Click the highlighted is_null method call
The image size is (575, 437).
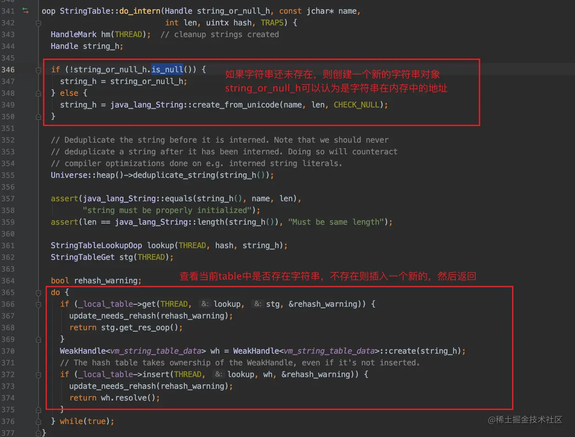pos(167,70)
